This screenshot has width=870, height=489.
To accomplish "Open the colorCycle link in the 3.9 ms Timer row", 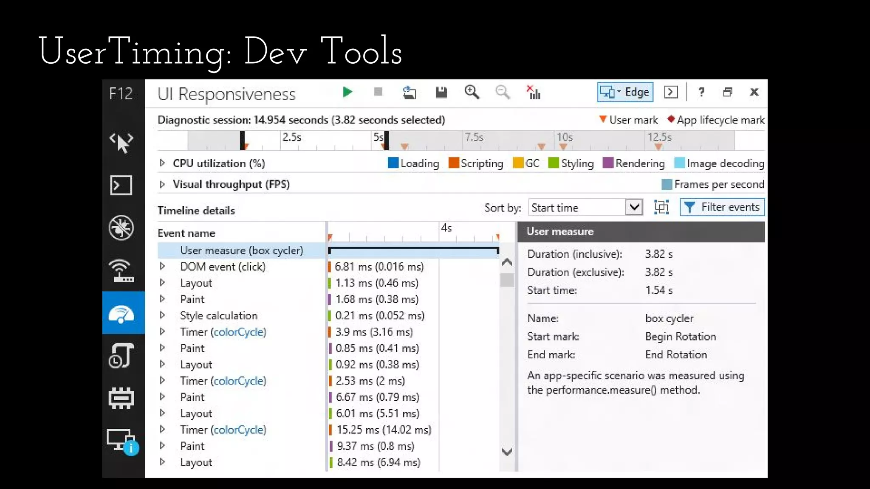I will [238, 332].
